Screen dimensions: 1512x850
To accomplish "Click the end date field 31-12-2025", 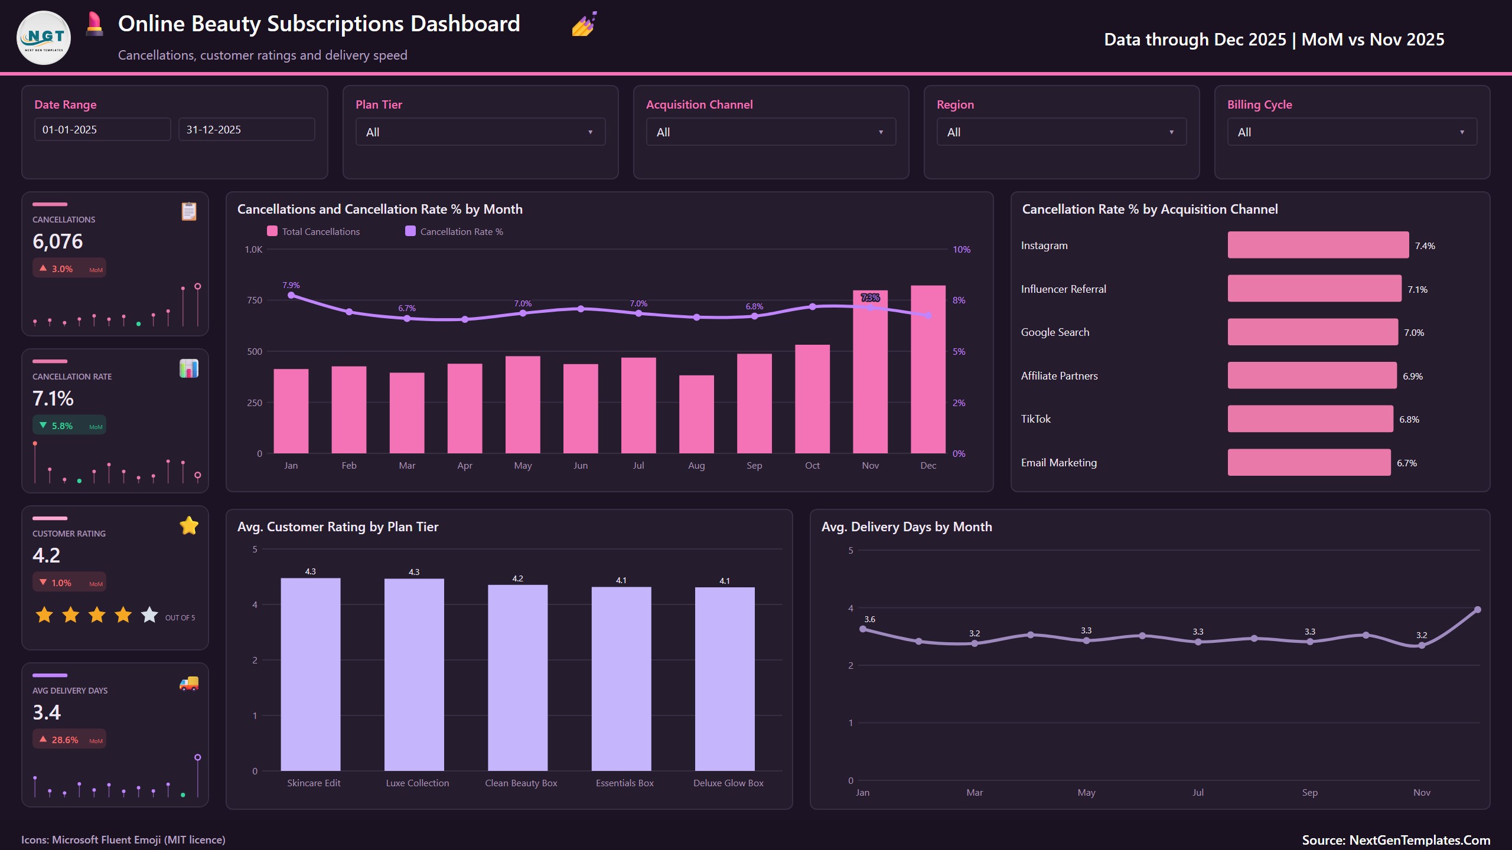I will point(246,129).
